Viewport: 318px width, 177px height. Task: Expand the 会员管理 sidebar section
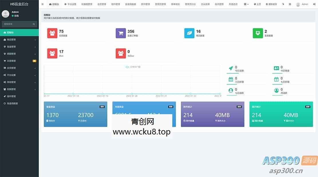[17, 68]
